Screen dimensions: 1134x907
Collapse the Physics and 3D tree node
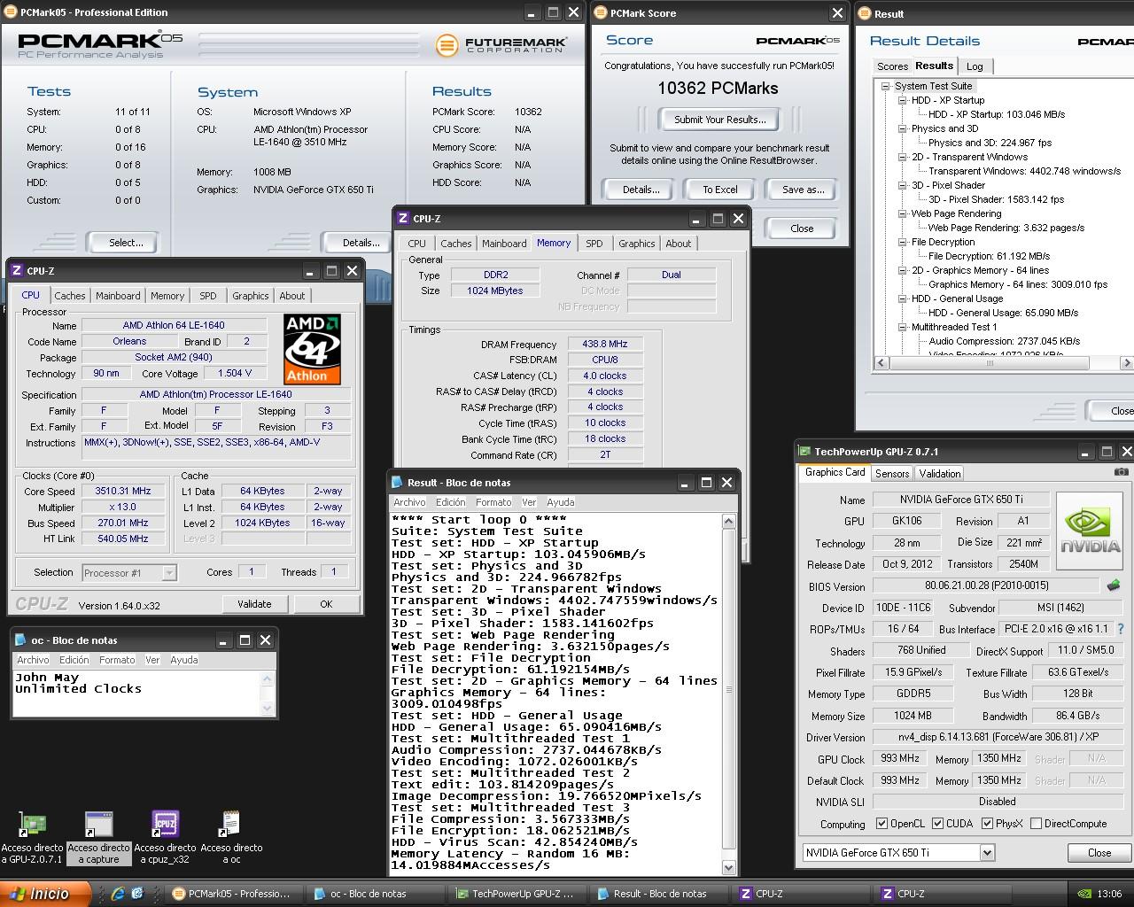pos(902,128)
